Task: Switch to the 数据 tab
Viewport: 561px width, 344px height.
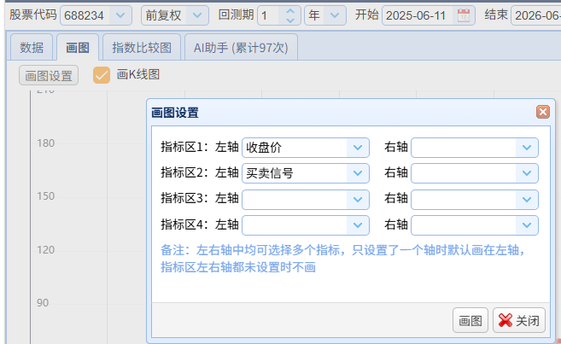Action: (x=32, y=47)
